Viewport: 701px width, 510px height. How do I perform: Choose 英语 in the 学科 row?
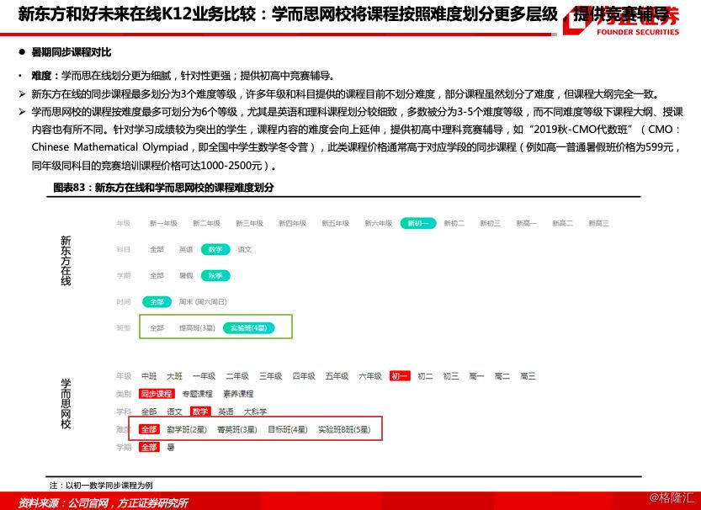click(x=226, y=412)
